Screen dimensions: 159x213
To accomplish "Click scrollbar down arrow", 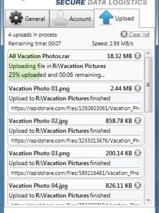I will click(148, 200).
